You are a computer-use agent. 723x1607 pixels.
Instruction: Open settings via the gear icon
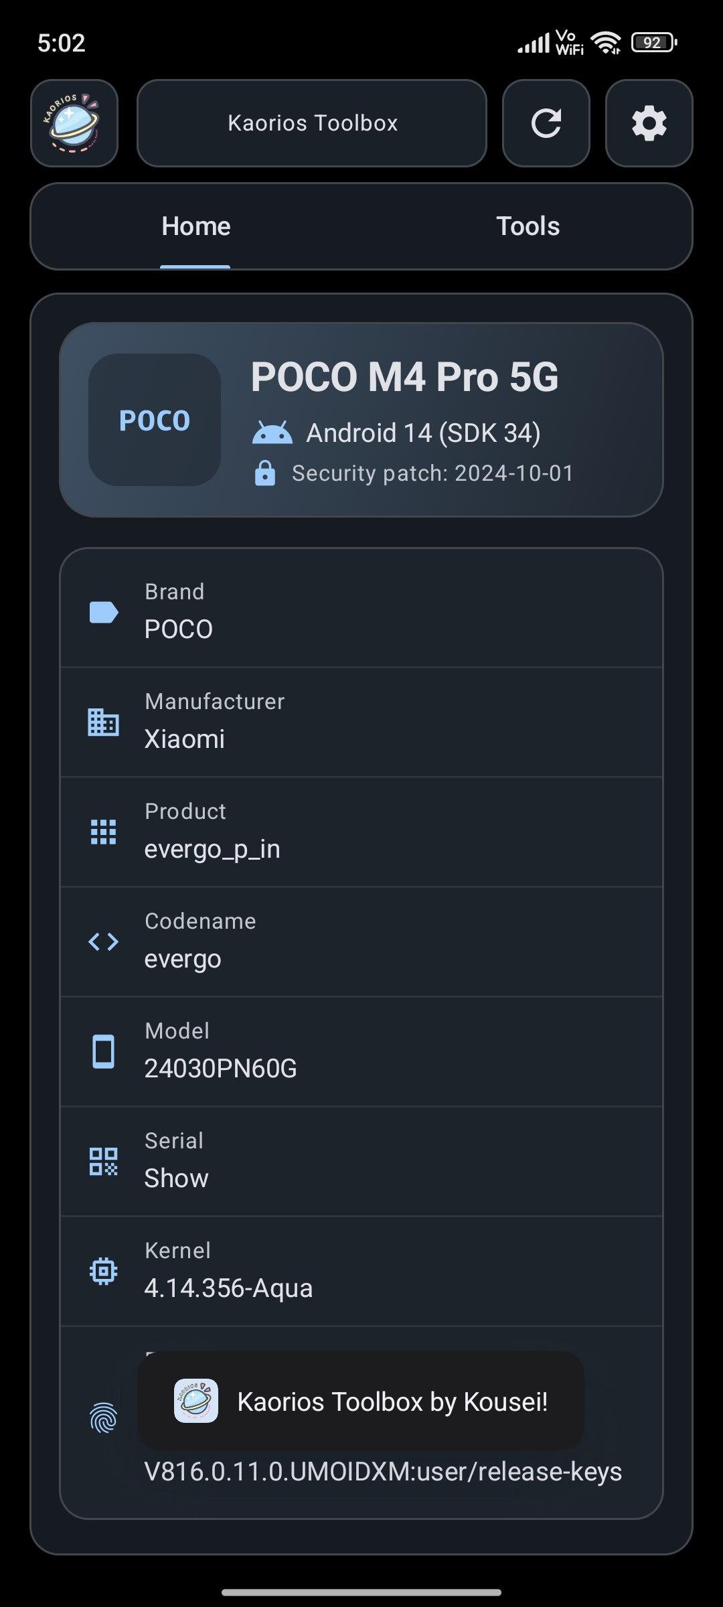pyautogui.click(x=649, y=123)
